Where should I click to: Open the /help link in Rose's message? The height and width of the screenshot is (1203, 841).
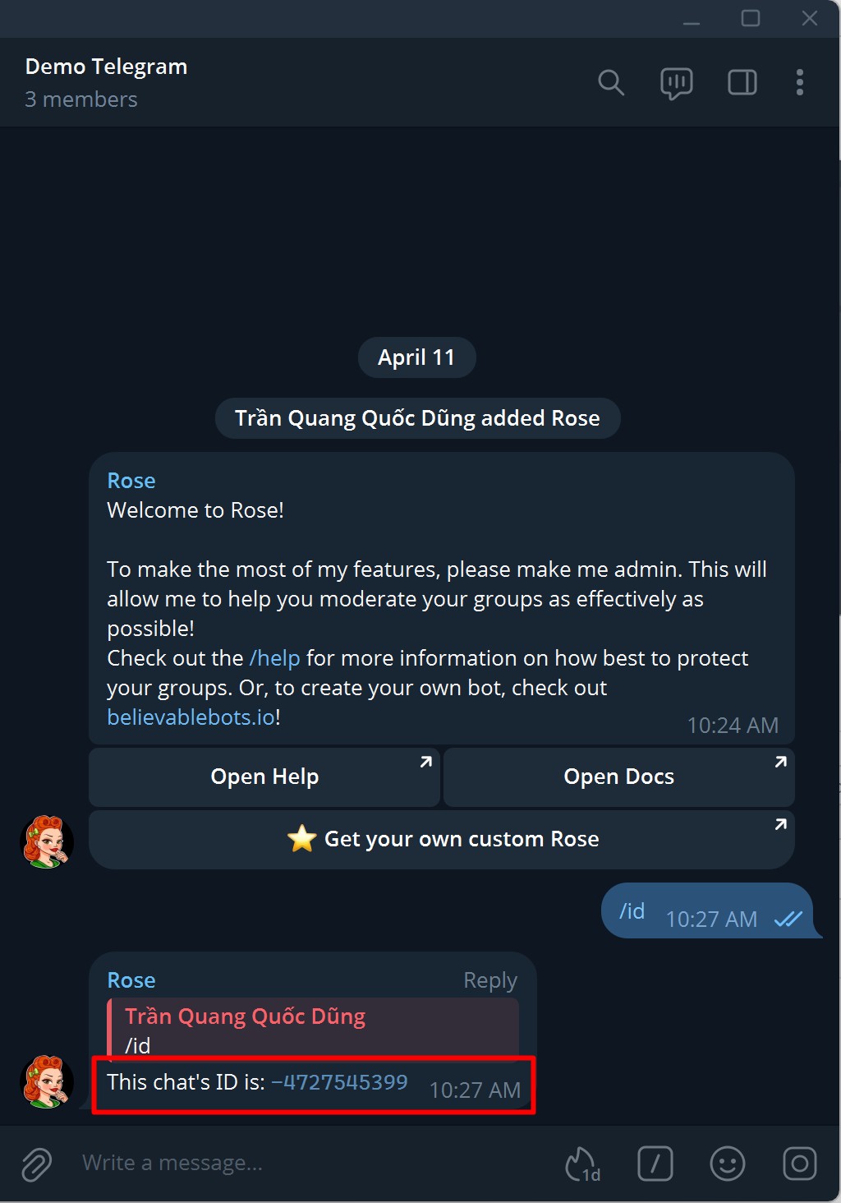pyautogui.click(x=274, y=657)
